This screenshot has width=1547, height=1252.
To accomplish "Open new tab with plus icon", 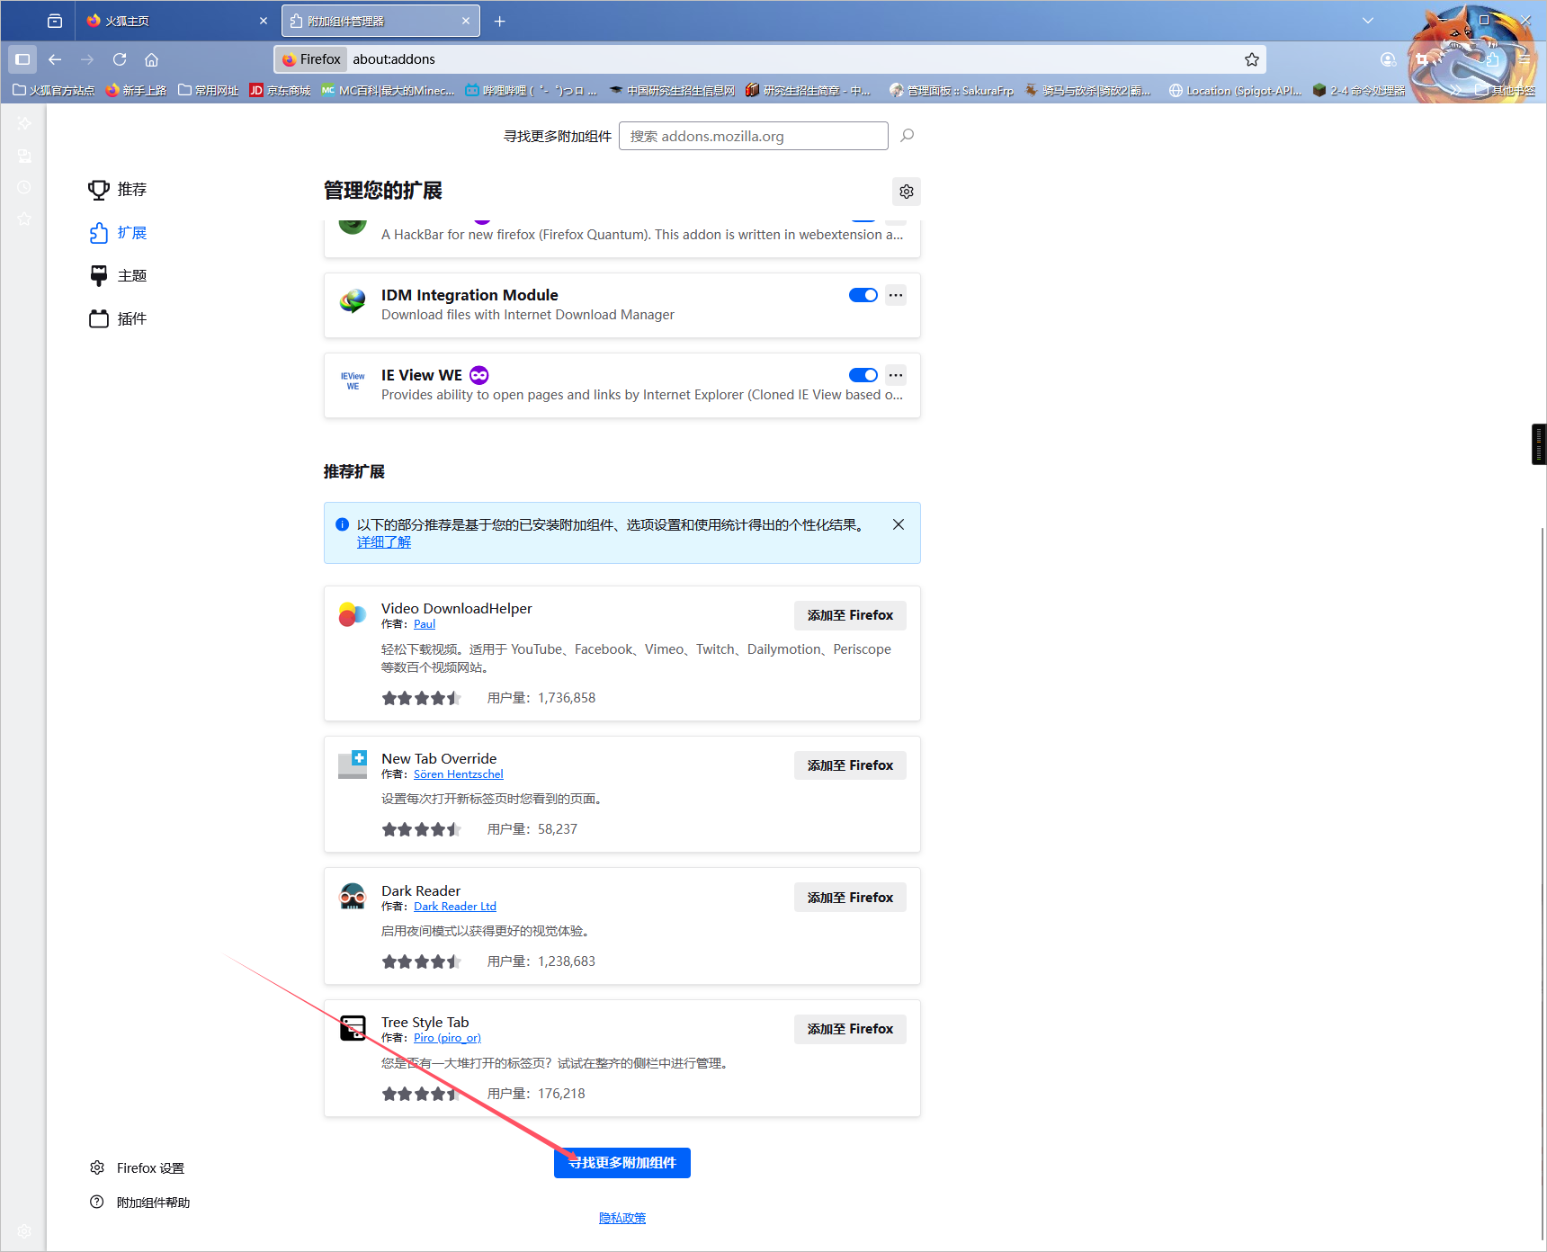I will [500, 21].
